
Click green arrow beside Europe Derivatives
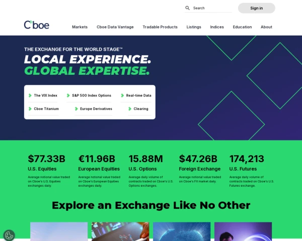point(77,109)
